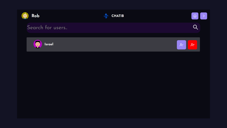The image size is (227, 128).
Task: Click the Rob username label
Action: (x=35, y=16)
